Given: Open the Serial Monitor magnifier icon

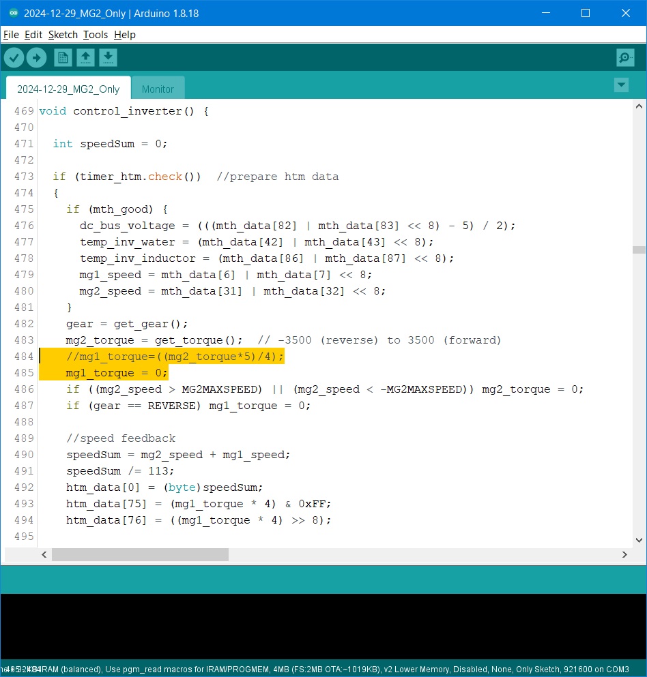Looking at the screenshot, I should pyautogui.click(x=625, y=58).
